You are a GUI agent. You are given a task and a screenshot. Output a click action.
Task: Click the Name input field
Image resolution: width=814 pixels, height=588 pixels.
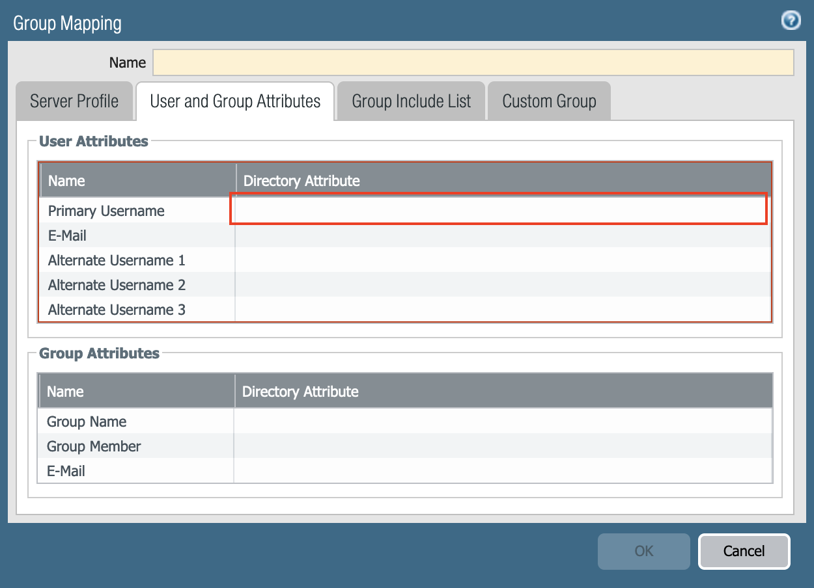click(x=474, y=62)
